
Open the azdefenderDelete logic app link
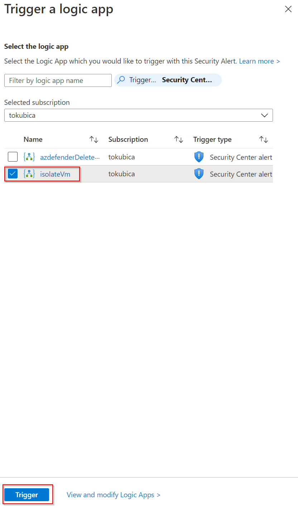pos(69,157)
